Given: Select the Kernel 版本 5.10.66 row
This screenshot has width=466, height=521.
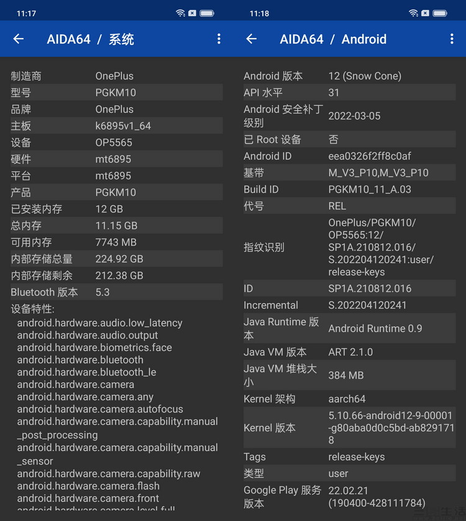Looking at the screenshot, I should tap(349, 428).
